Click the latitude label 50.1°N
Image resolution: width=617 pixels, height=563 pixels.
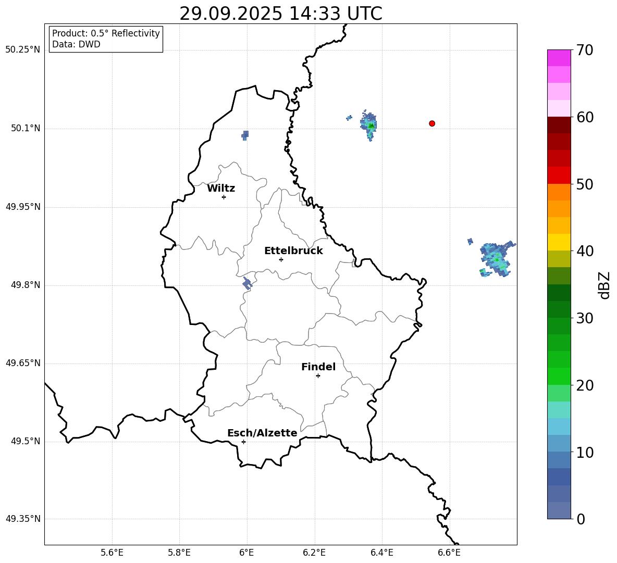point(26,128)
